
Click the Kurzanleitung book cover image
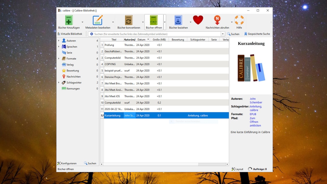pyautogui.click(x=251, y=68)
